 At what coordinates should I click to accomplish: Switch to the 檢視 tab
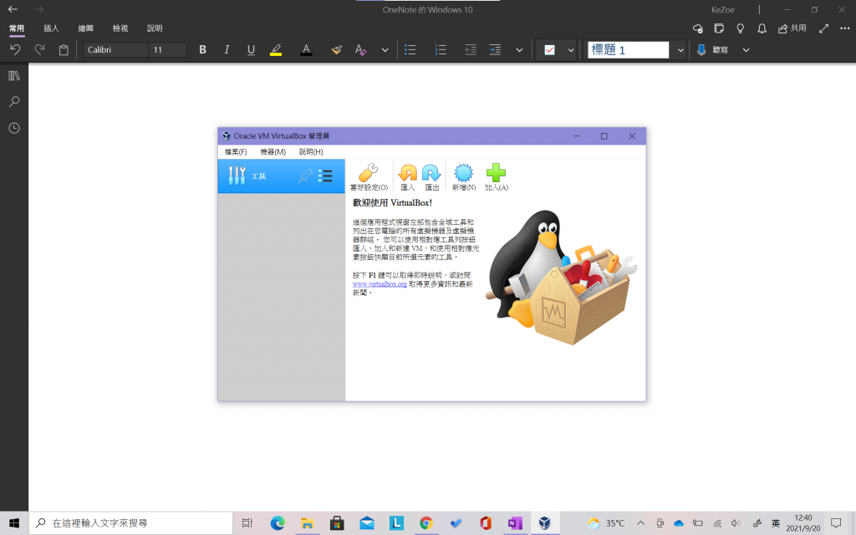120,28
